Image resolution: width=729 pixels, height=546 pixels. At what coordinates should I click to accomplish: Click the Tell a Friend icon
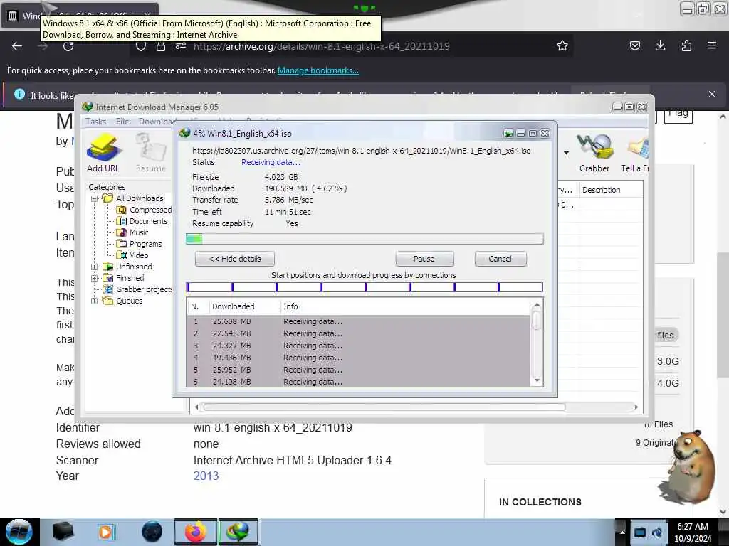(634, 154)
